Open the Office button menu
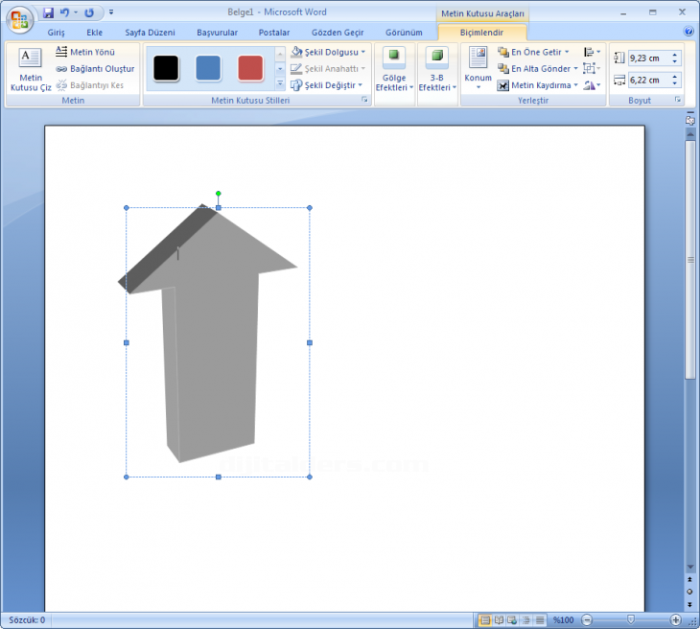 coord(19,19)
